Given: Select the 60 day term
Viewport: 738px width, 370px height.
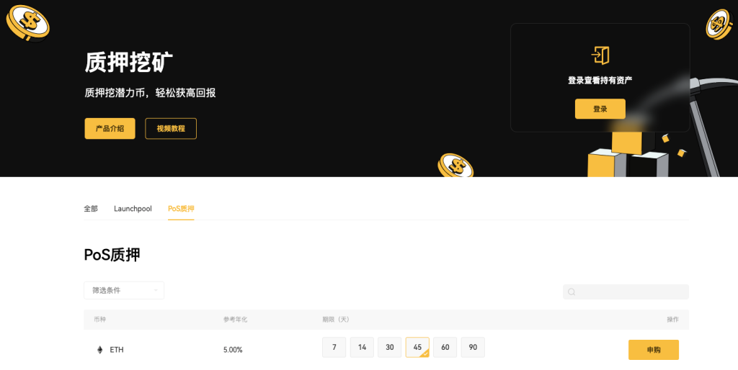Looking at the screenshot, I should coord(445,348).
